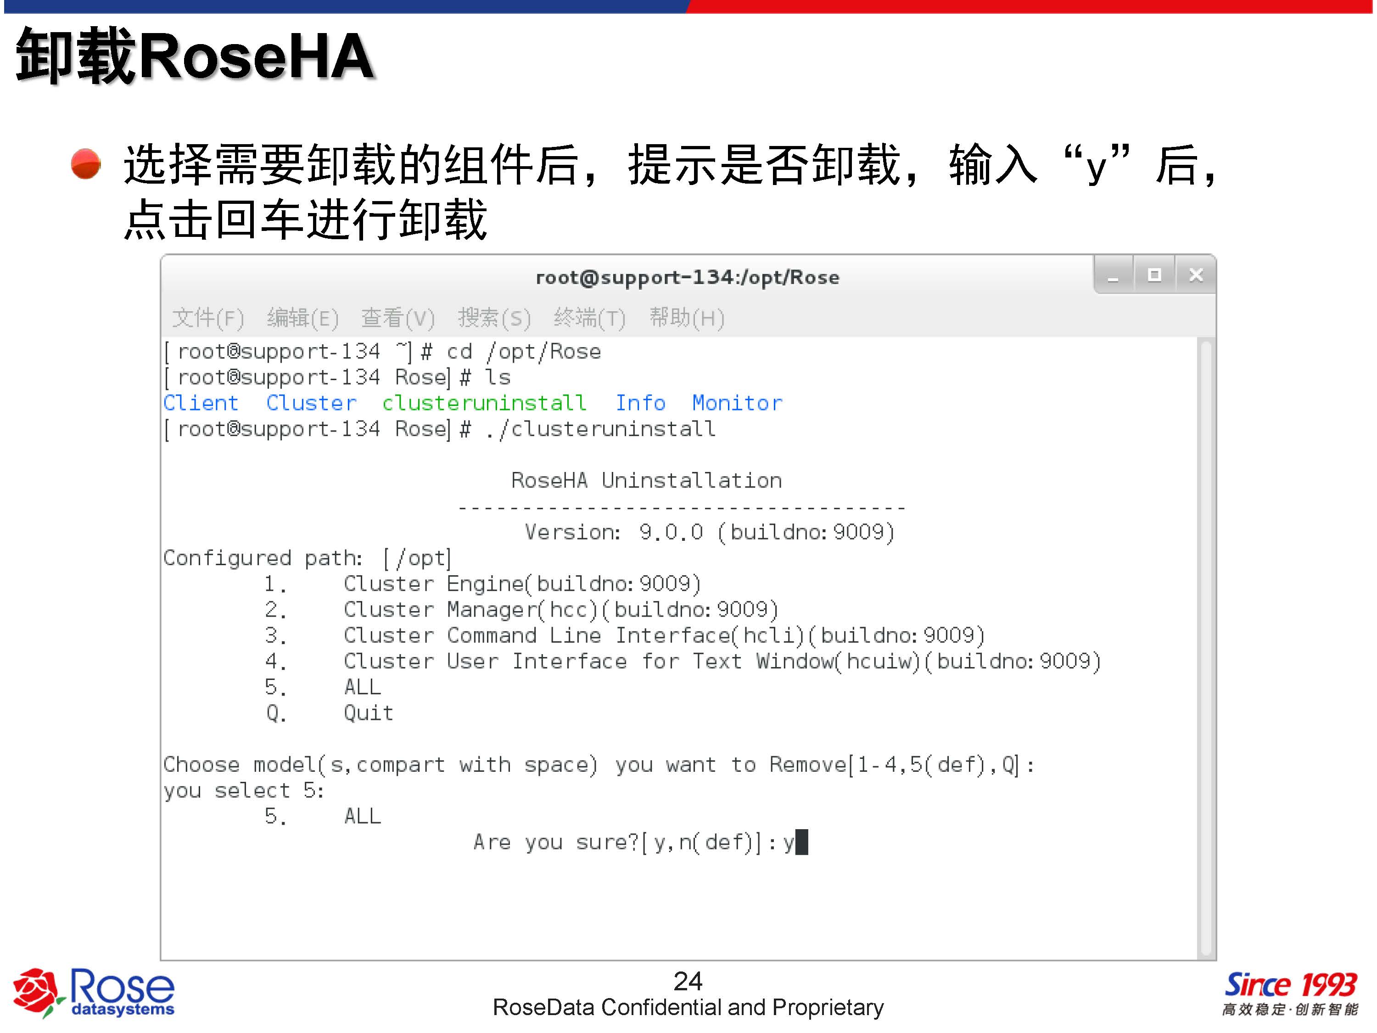Click the Client directory name in listing
Viewport: 1377px width, 1033px height.
click(x=201, y=403)
